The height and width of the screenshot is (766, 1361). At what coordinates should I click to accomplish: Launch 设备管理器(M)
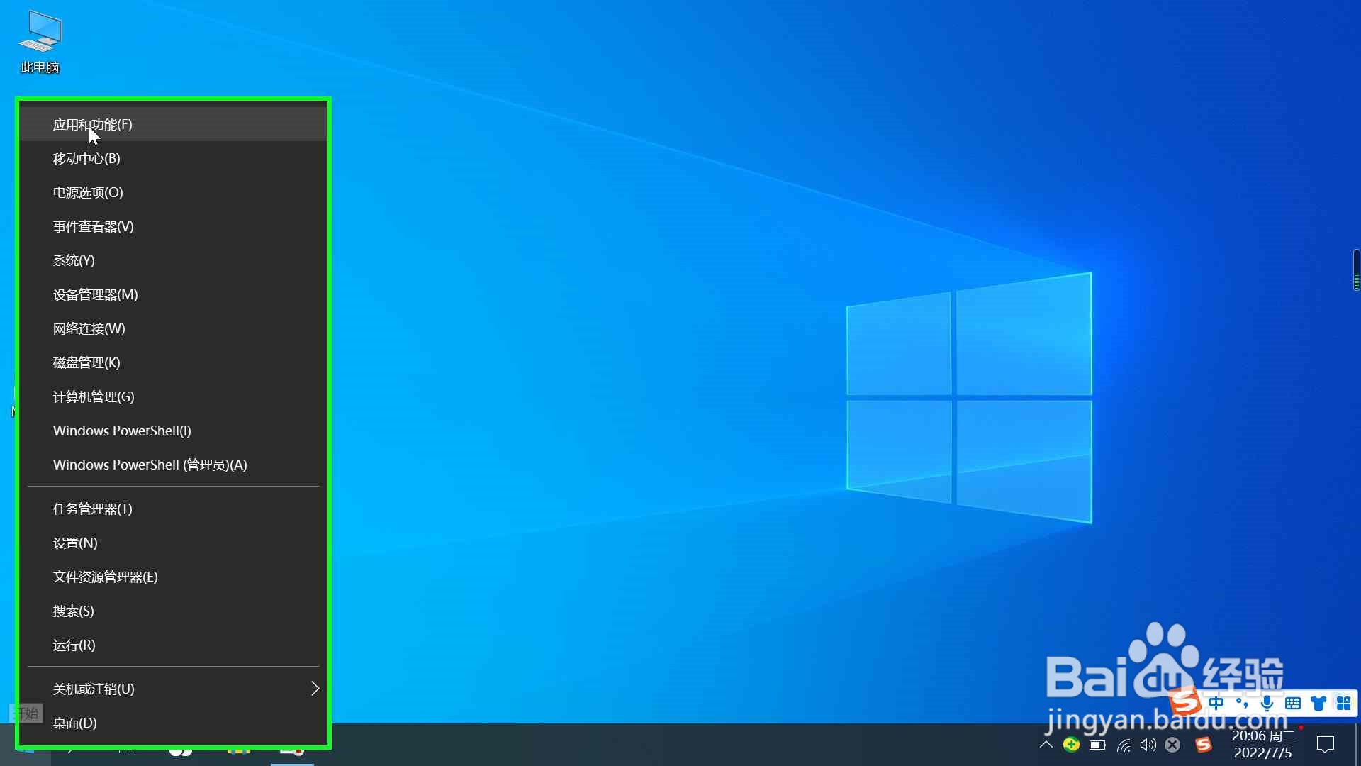coord(174,295)
